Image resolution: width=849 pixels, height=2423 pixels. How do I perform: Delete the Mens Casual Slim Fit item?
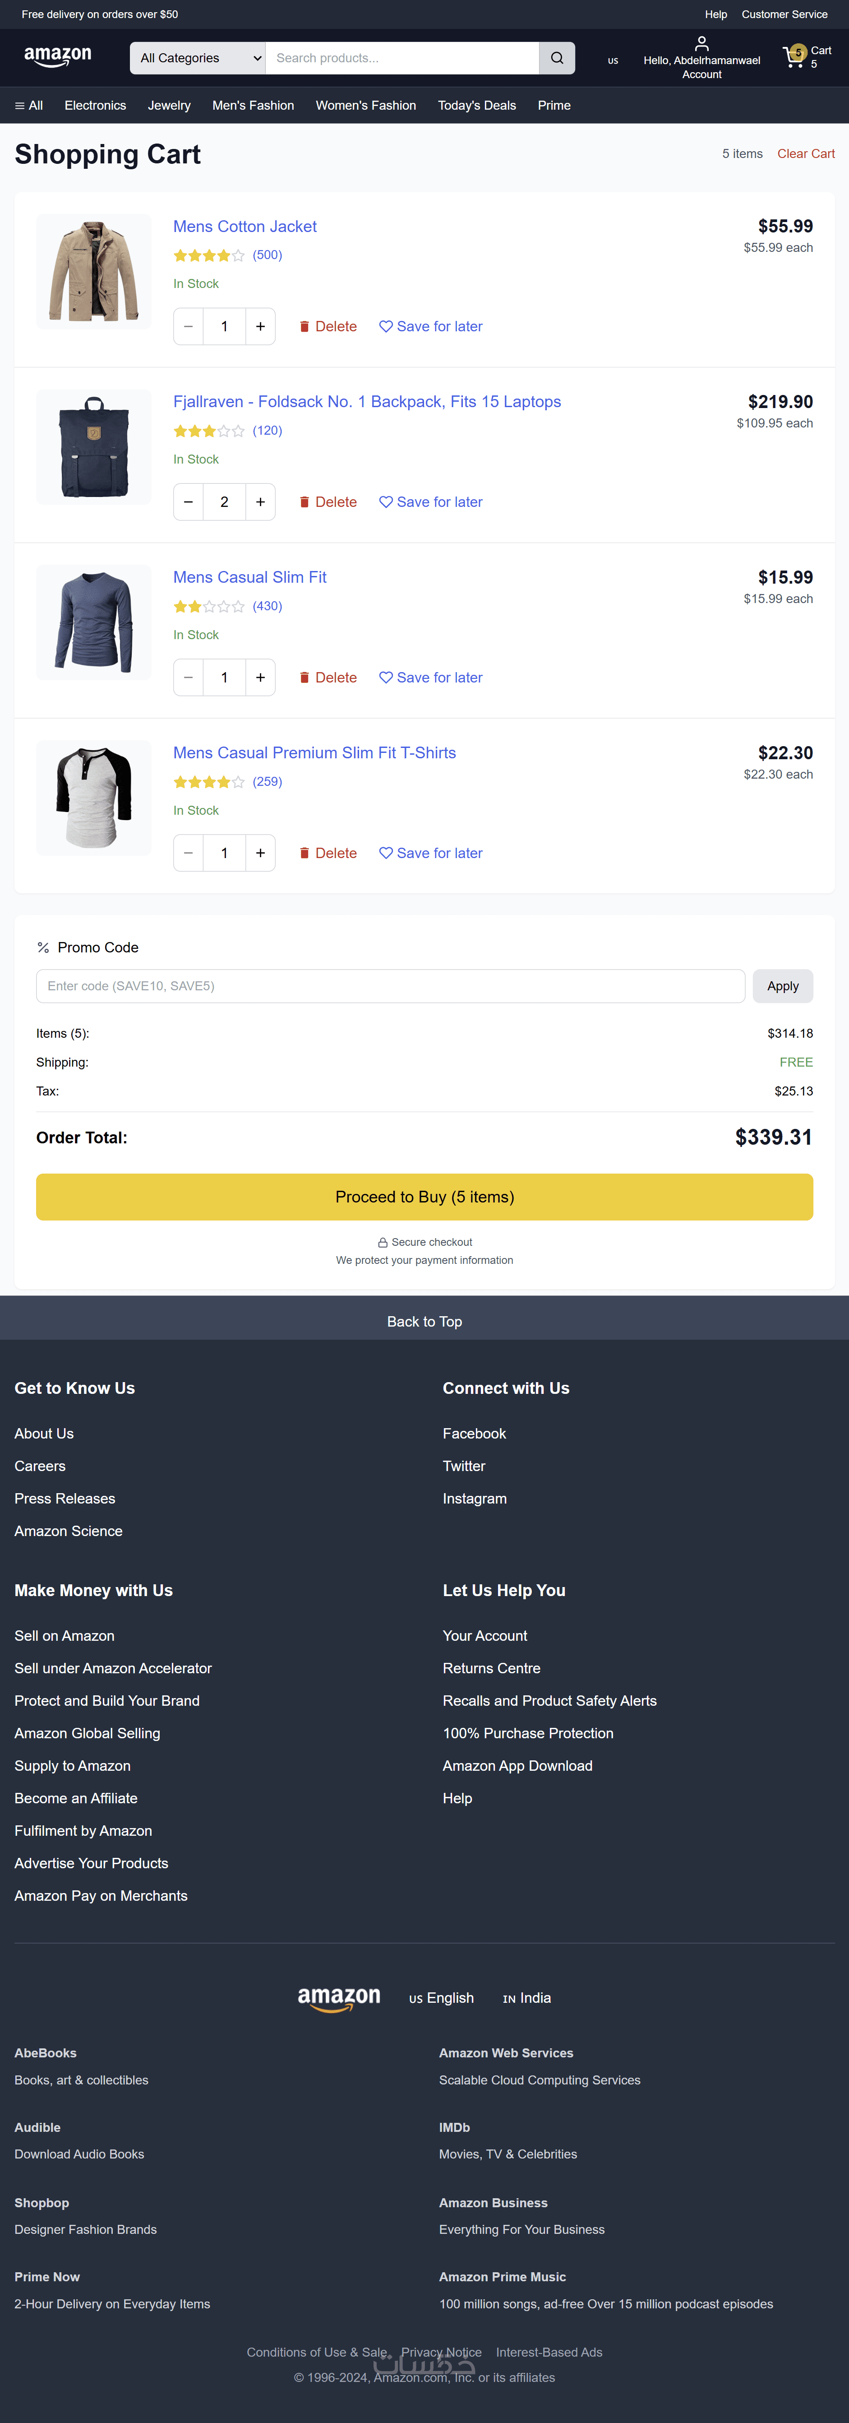click(x=328, y=677)
